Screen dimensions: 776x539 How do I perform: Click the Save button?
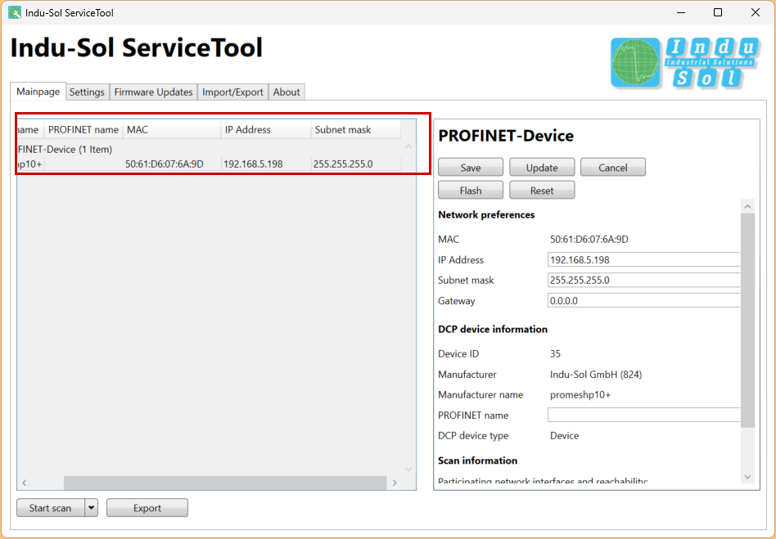pyautogui.click(x=471, y=167)
